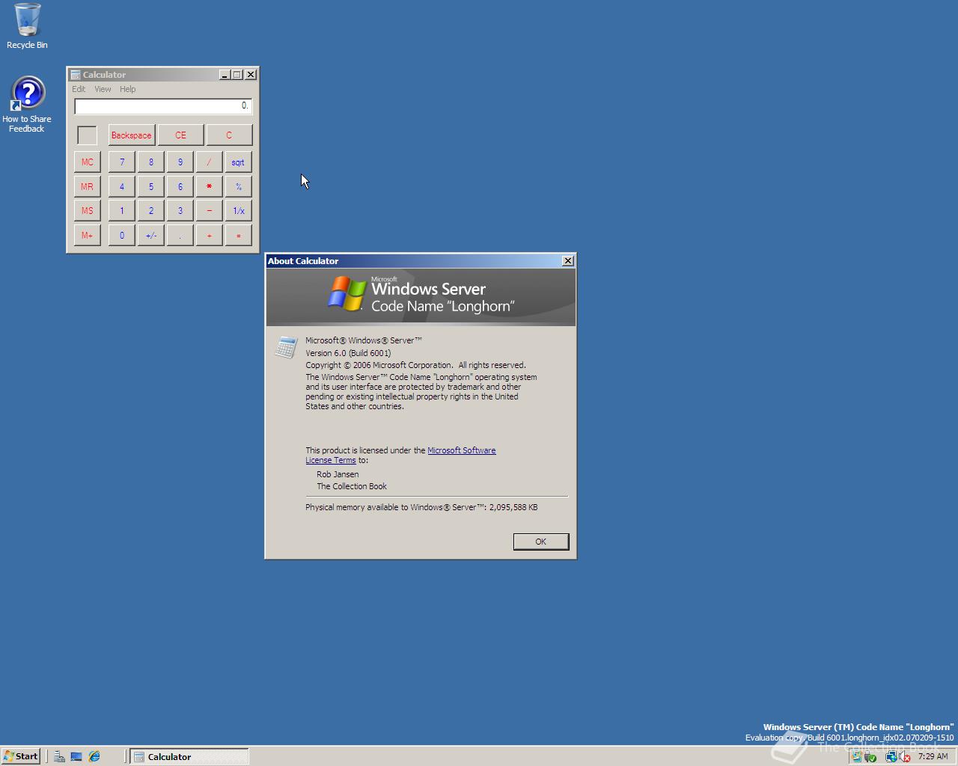Click the reciprocal 1/x button

click(x=239, y=211)
